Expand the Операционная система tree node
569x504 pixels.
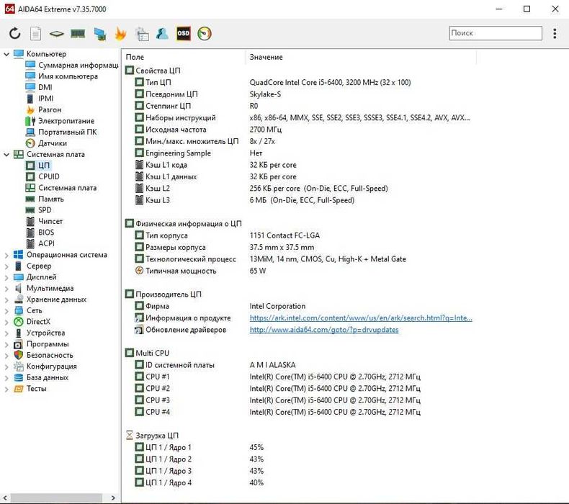click(x=6, y=255)
